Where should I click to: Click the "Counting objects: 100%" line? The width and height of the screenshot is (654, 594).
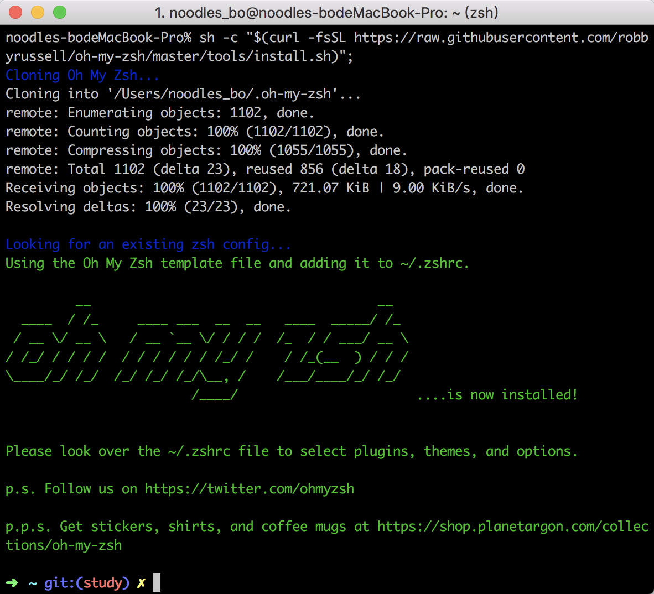(x=194, y=132)
